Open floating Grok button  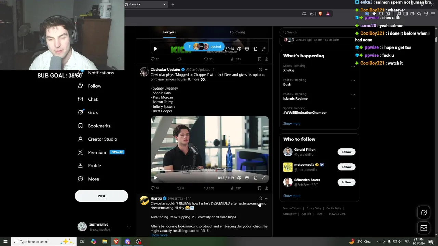[424, 213]
